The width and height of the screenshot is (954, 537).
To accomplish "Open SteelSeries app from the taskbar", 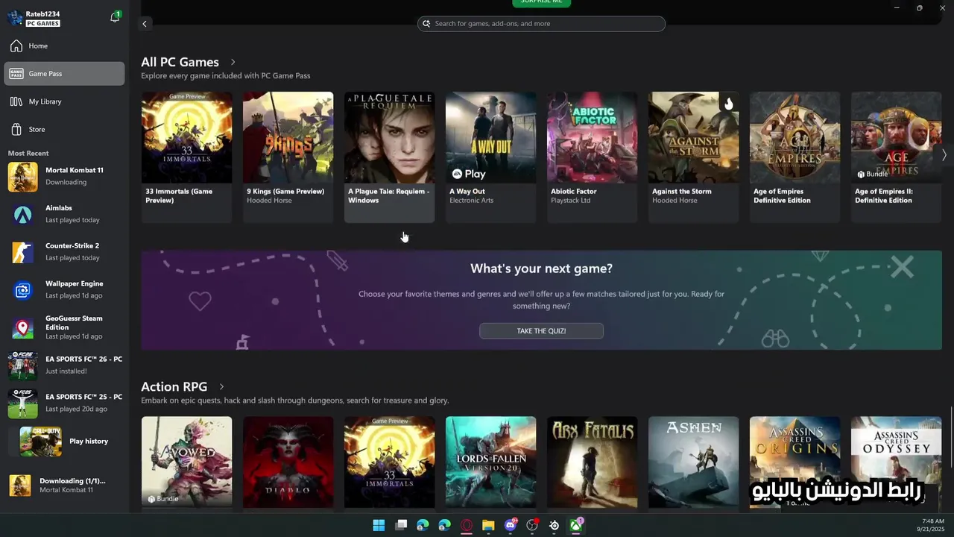I will coord(554,526).
